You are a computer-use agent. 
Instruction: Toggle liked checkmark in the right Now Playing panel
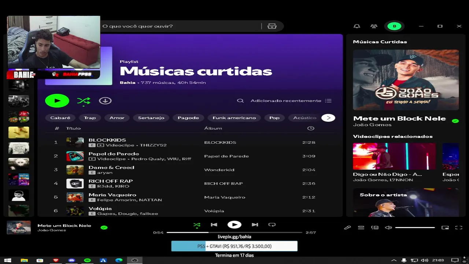click(455, 121)
